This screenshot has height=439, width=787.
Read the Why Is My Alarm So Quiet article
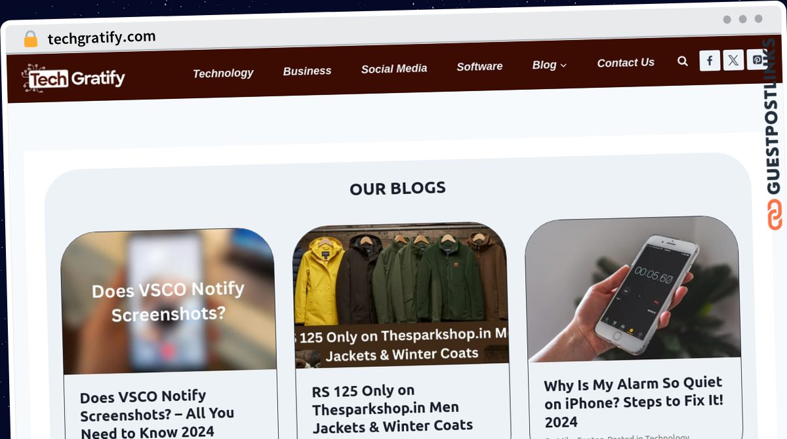pos(634,402)
